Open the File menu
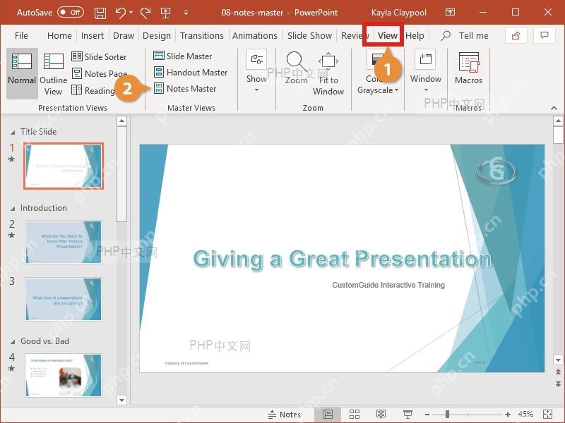This screenshot has height=423, width=565. point(21,36)
